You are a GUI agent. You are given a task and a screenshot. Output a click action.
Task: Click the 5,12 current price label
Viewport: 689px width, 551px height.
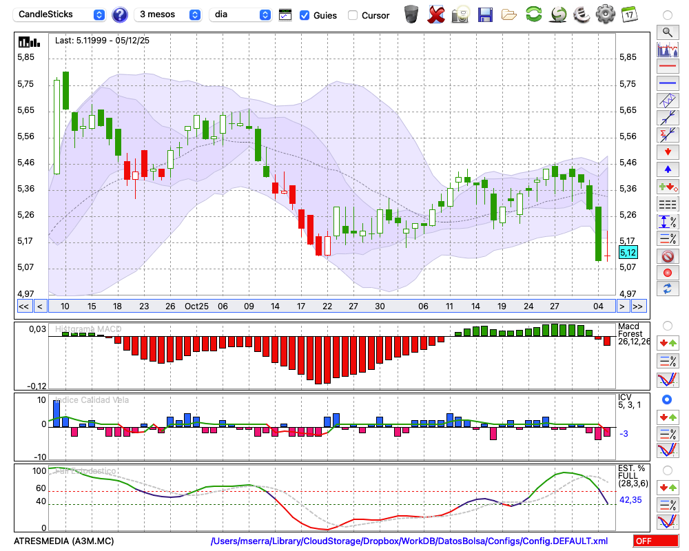pyautogui.click(x=628, y=253)
